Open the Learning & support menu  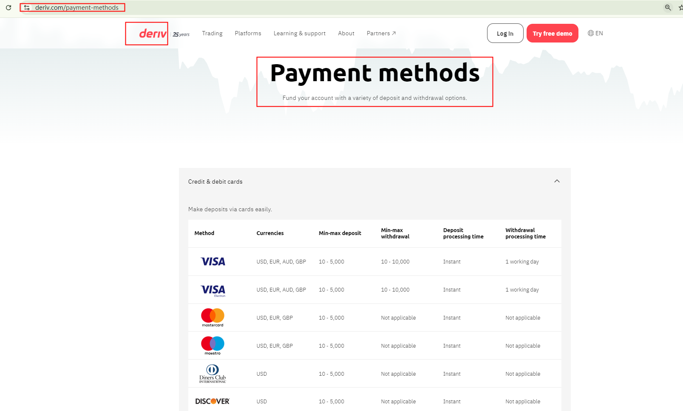tap(300, 33)
